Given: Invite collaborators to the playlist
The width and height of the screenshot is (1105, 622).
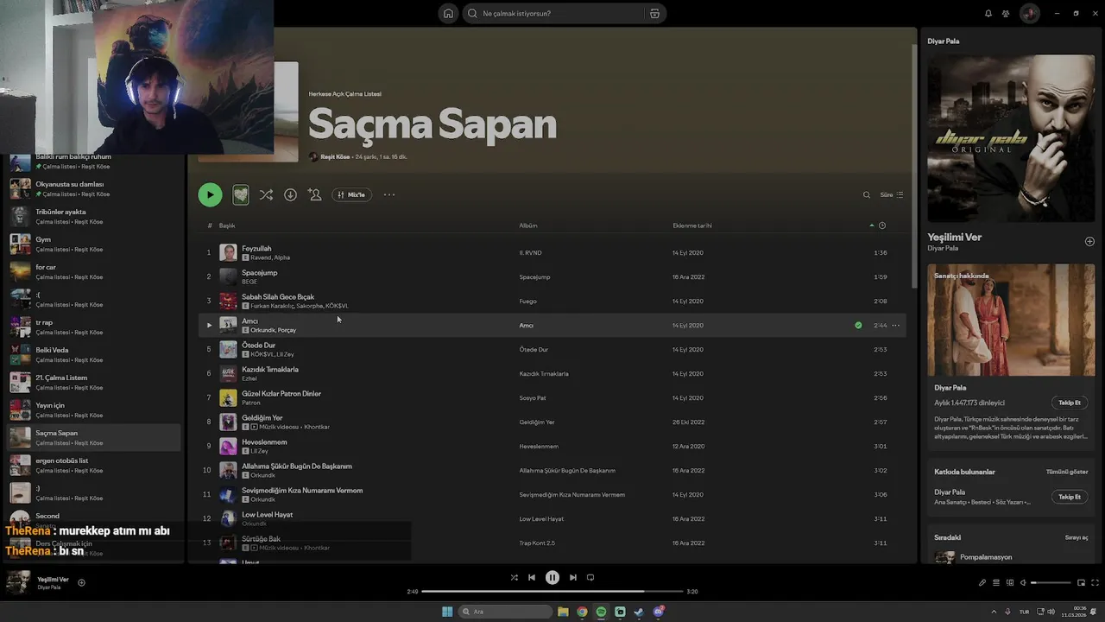Looking at the screenshot, I should (315, 195).
